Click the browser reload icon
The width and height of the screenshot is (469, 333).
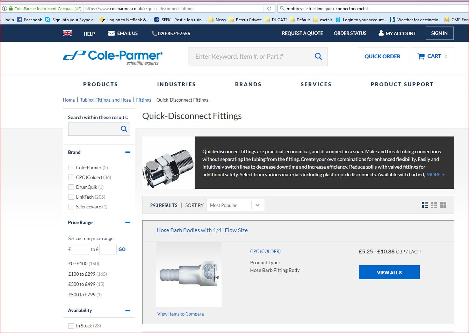pos(269,8)
